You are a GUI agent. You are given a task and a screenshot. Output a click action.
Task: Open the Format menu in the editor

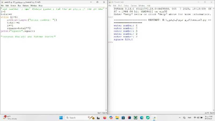(x=13, y=6)
